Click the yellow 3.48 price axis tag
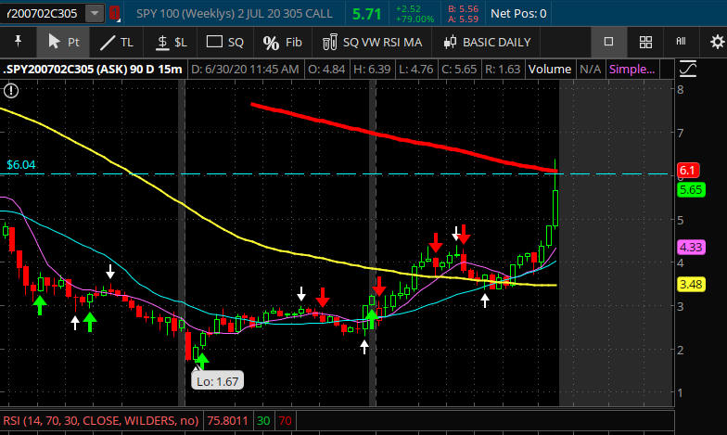The width and height of the screenshot is (727, 435). [x=691, y=284]
